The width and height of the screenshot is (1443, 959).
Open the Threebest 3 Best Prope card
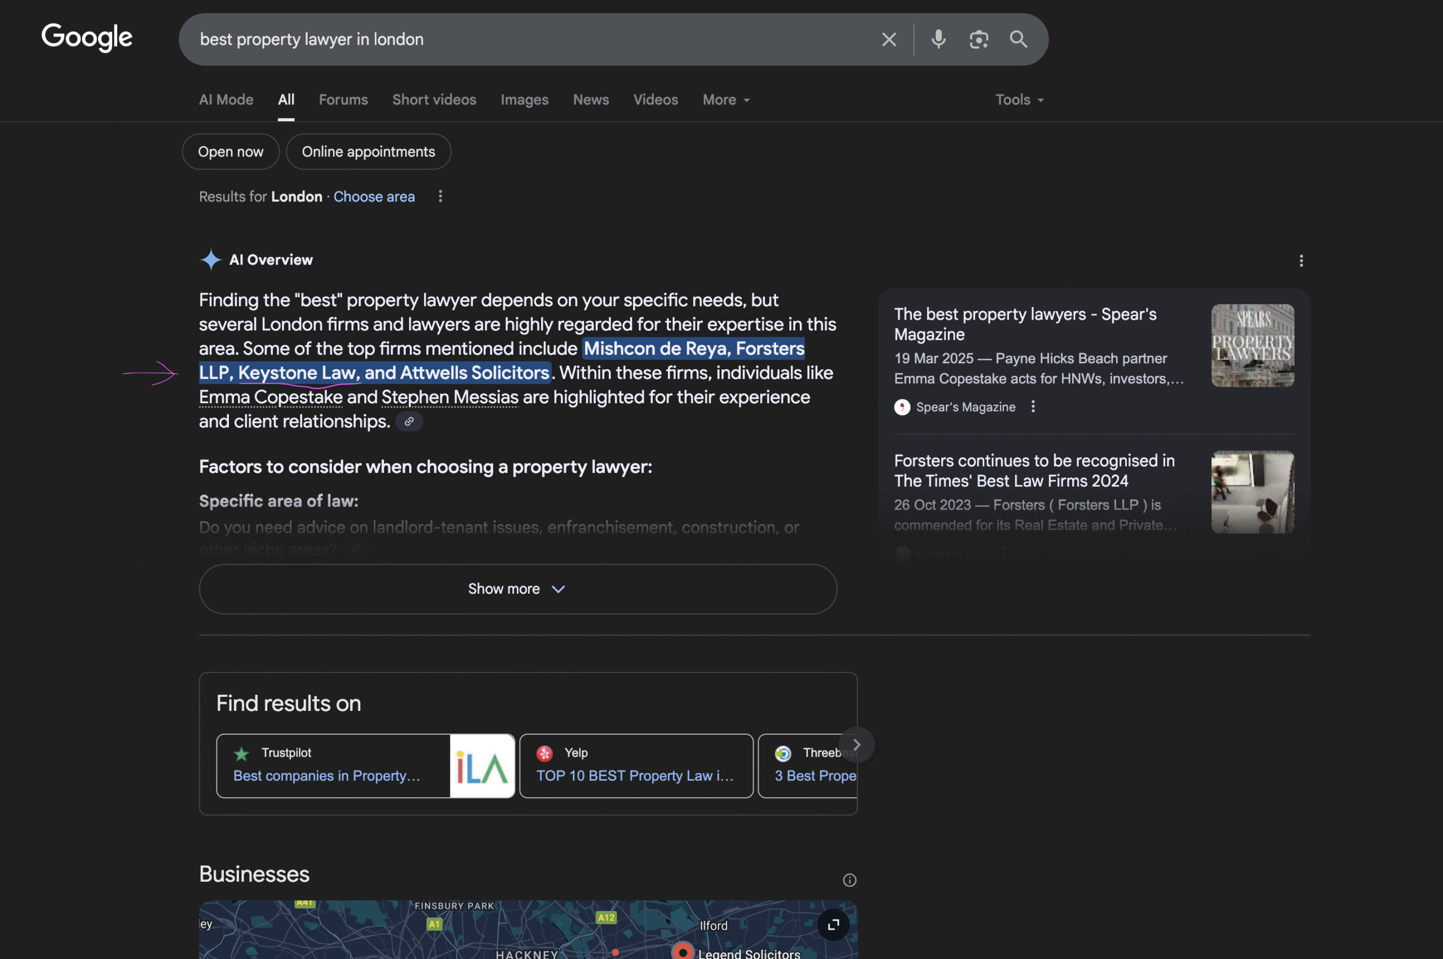(807, 766)
